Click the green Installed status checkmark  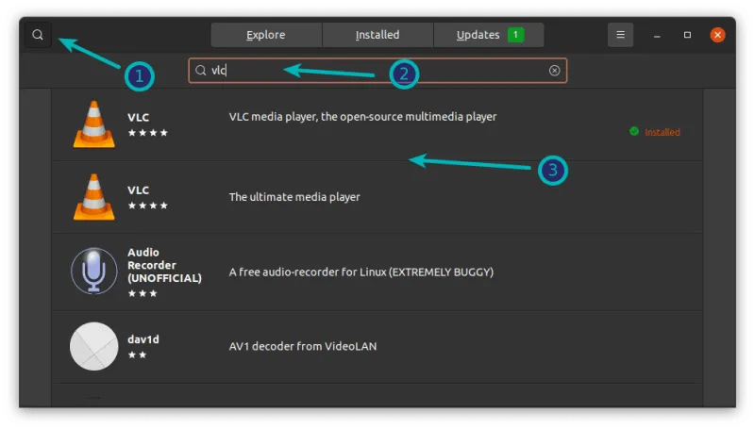click(634, 132)
